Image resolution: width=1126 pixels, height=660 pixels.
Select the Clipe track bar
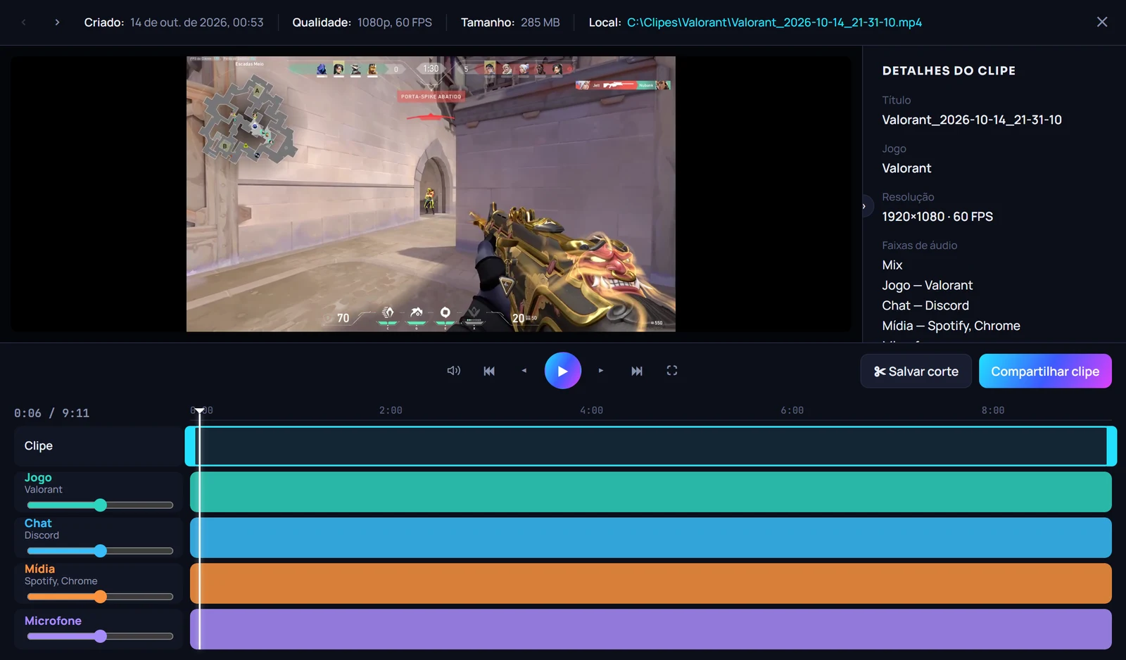[651, 446]
